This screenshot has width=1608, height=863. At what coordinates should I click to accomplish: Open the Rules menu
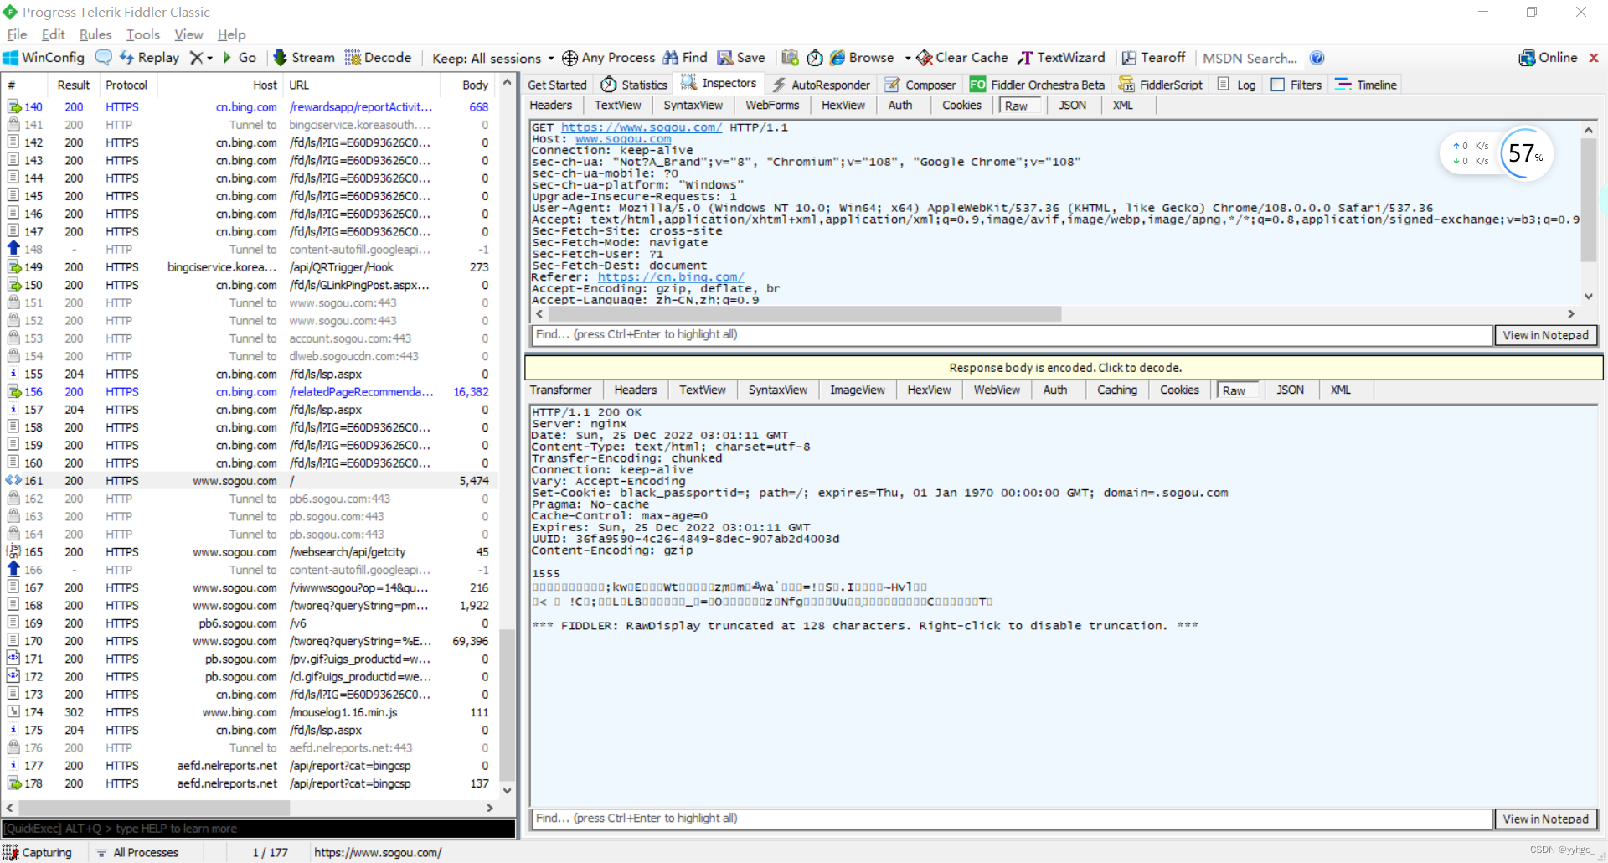[x=95, y=34]
